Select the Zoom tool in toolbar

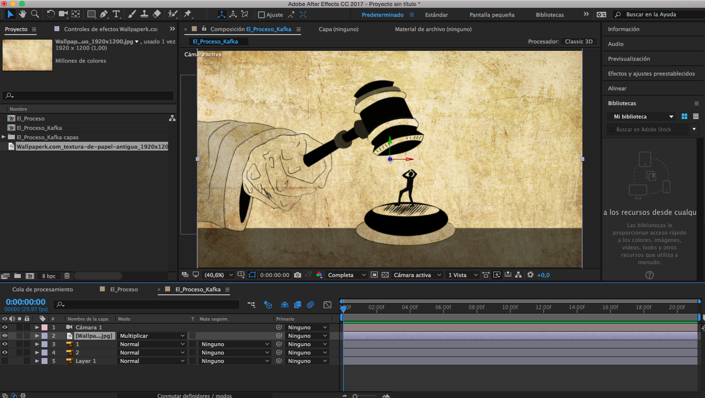point(35,14)
